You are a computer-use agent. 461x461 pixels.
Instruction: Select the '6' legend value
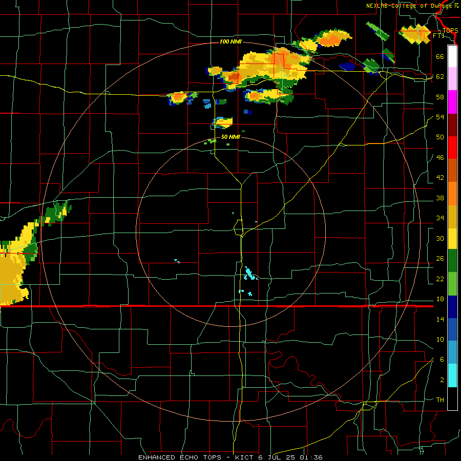click(442, 360)
